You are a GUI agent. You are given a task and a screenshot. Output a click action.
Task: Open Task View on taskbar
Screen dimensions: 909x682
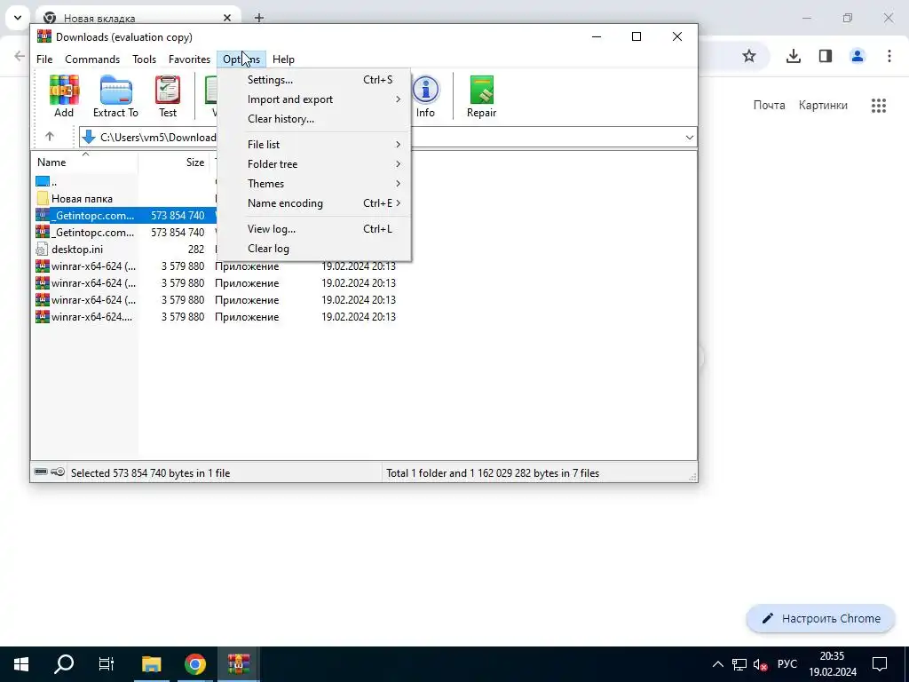point(107,664)
